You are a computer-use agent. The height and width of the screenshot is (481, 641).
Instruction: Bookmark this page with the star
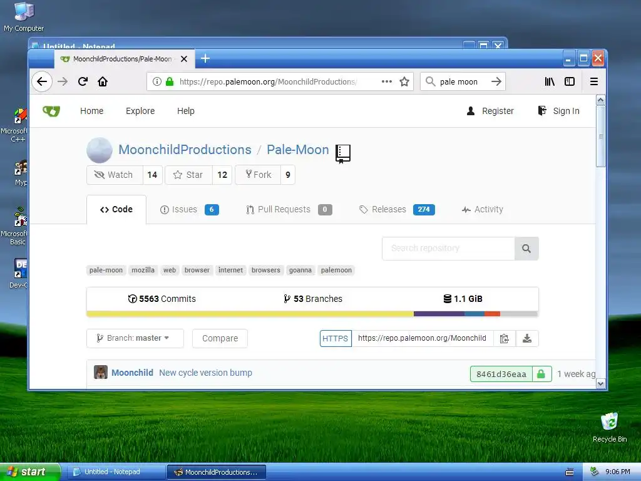click(x=404, y=81)
